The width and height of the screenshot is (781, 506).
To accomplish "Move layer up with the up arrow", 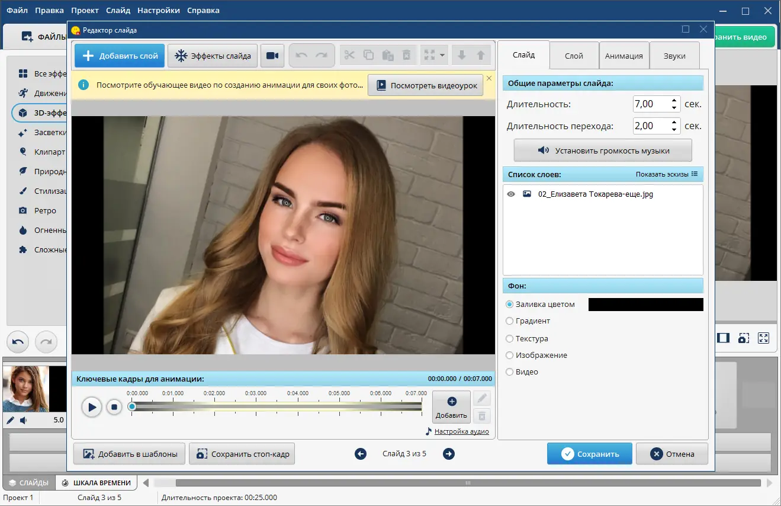I will (481, 56).
